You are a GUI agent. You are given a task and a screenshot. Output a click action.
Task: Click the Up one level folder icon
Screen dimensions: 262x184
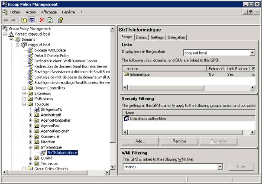(23, 20)
